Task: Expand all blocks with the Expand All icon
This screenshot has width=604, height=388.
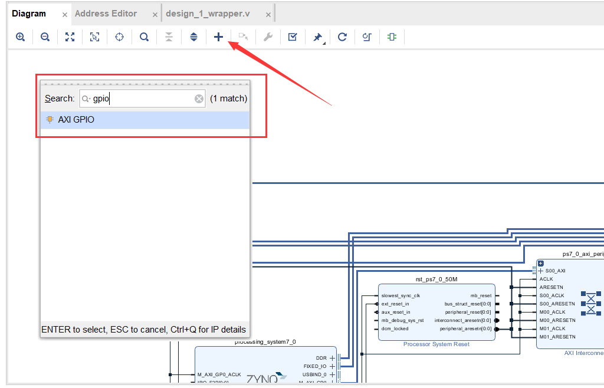Action: pyautogui.click(x=193, y=37)
